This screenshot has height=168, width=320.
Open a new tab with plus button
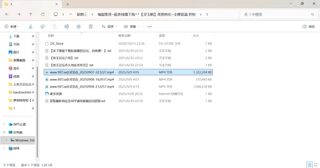(x=68, y=4)
